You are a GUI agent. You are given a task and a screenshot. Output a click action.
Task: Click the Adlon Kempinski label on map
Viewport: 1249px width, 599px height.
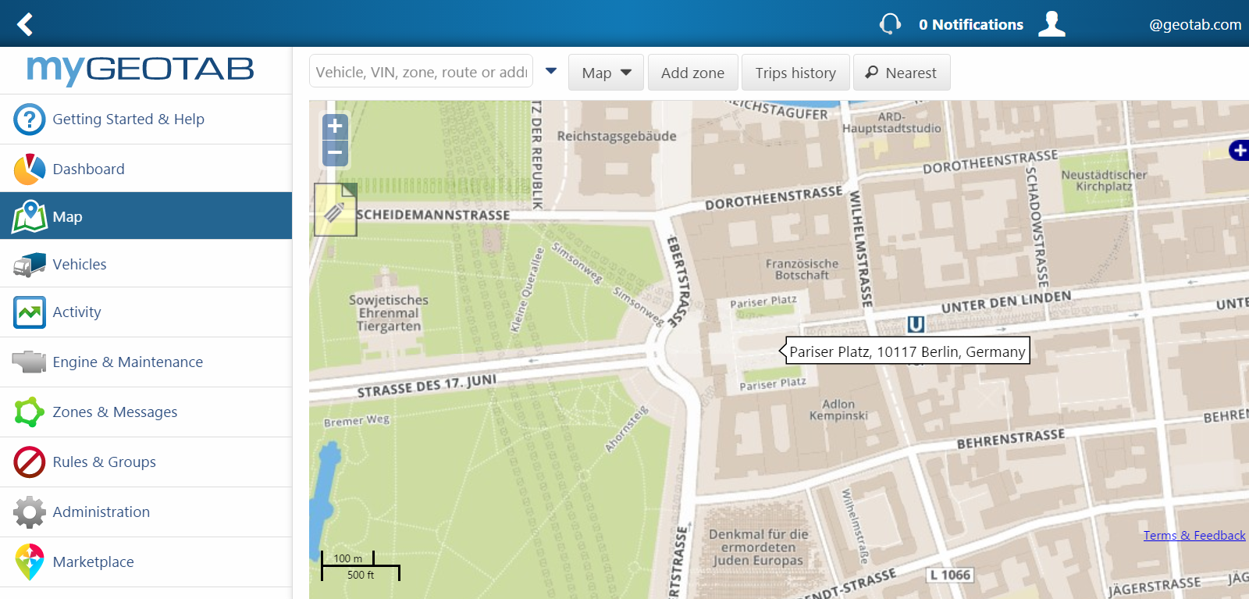(838, 410)
